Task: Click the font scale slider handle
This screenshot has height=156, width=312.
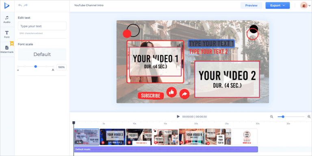Action: [x=36, y=67]
